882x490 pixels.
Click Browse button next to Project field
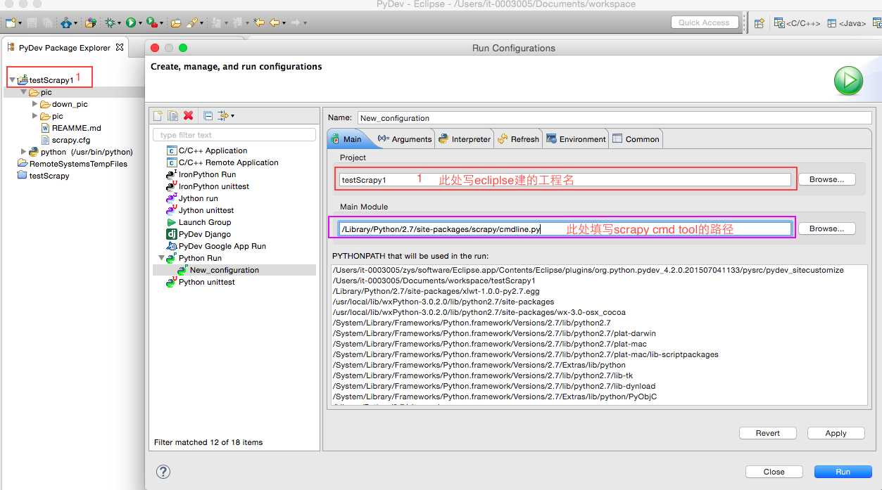click(x=826, y=179)
